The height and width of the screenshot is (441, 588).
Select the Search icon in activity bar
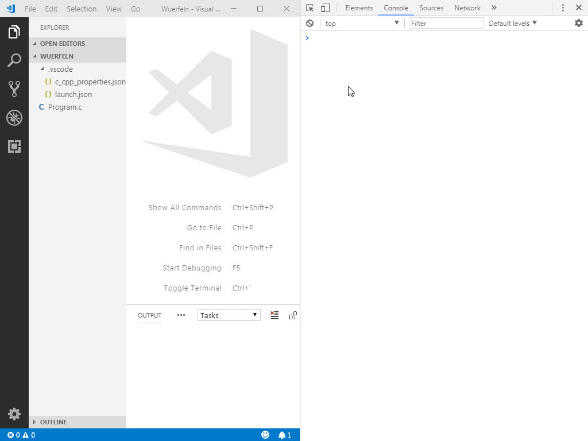(x=14, y=60)
